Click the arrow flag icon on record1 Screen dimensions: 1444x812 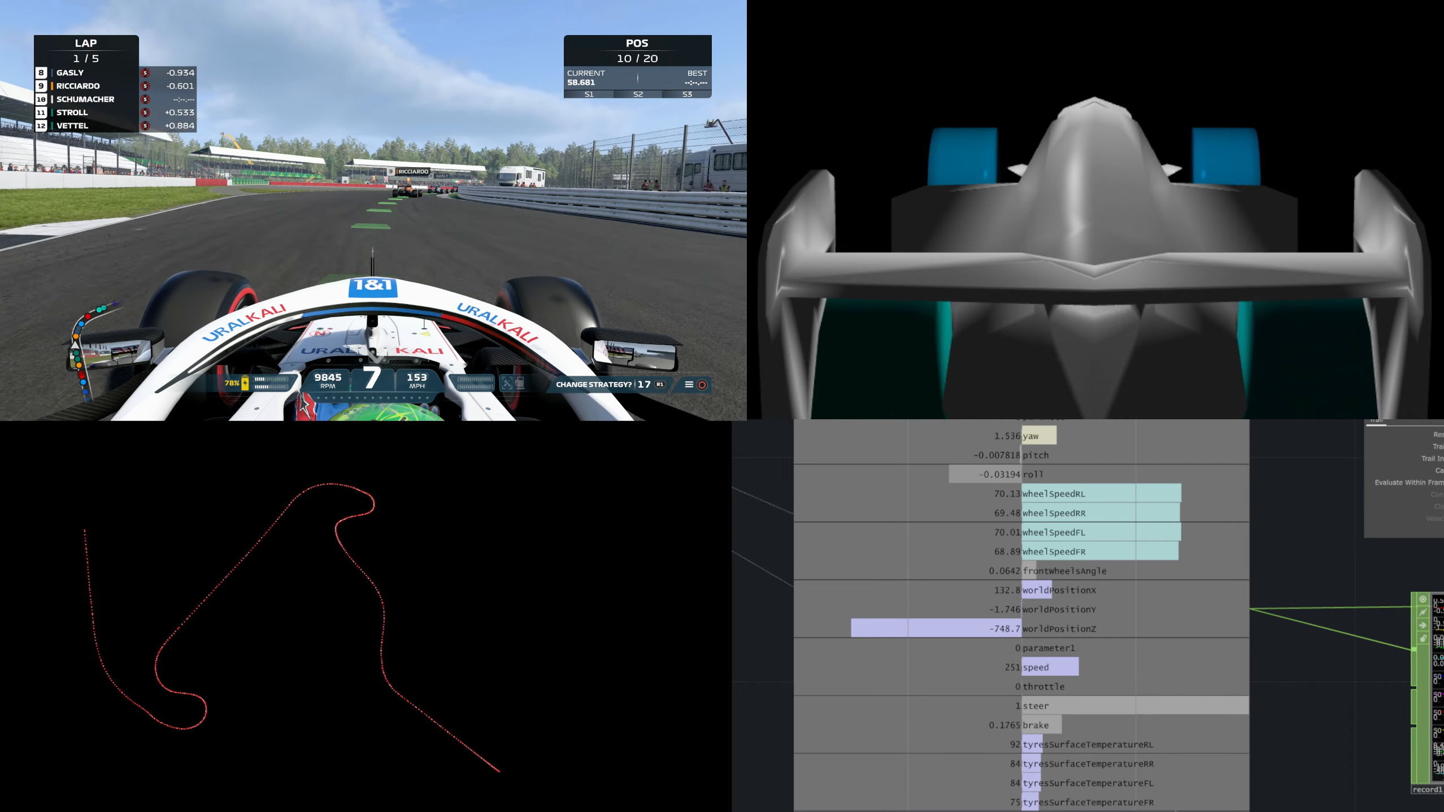click(x=1423, y=625)
